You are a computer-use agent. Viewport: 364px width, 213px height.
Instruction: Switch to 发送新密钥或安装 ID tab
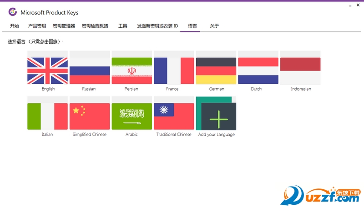[x=157, y=26]
